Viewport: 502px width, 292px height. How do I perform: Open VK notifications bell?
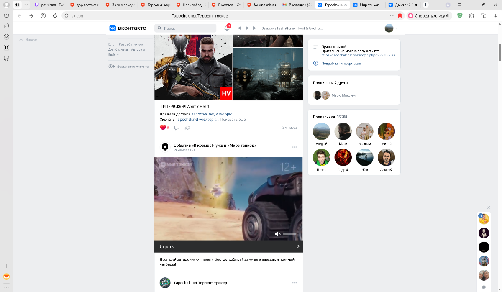click(227, 28)
